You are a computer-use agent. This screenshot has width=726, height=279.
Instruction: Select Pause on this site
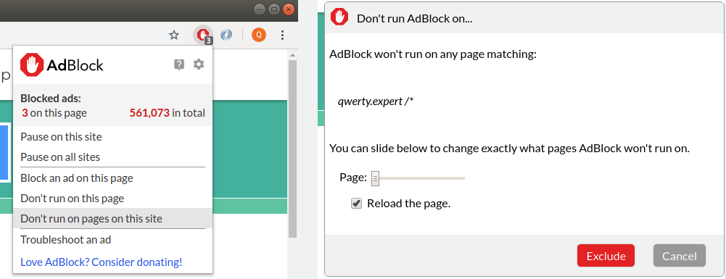click(112, 137)
